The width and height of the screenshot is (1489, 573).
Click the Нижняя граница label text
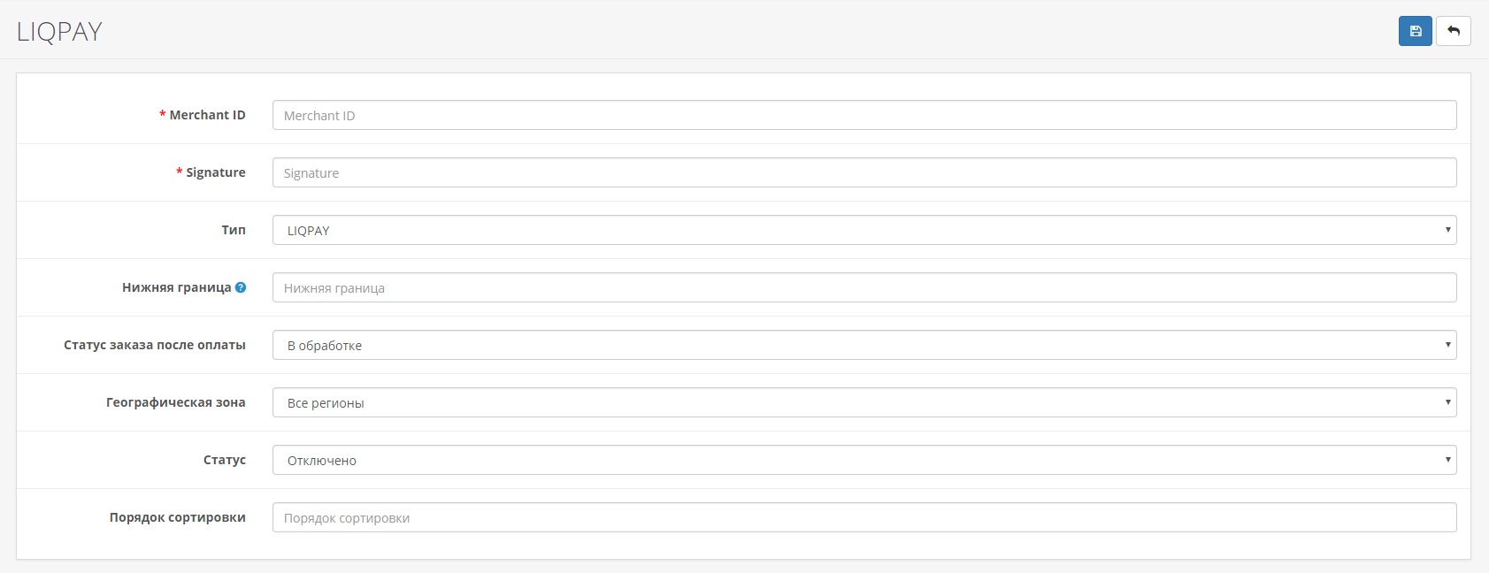click(x=176, y=287)
